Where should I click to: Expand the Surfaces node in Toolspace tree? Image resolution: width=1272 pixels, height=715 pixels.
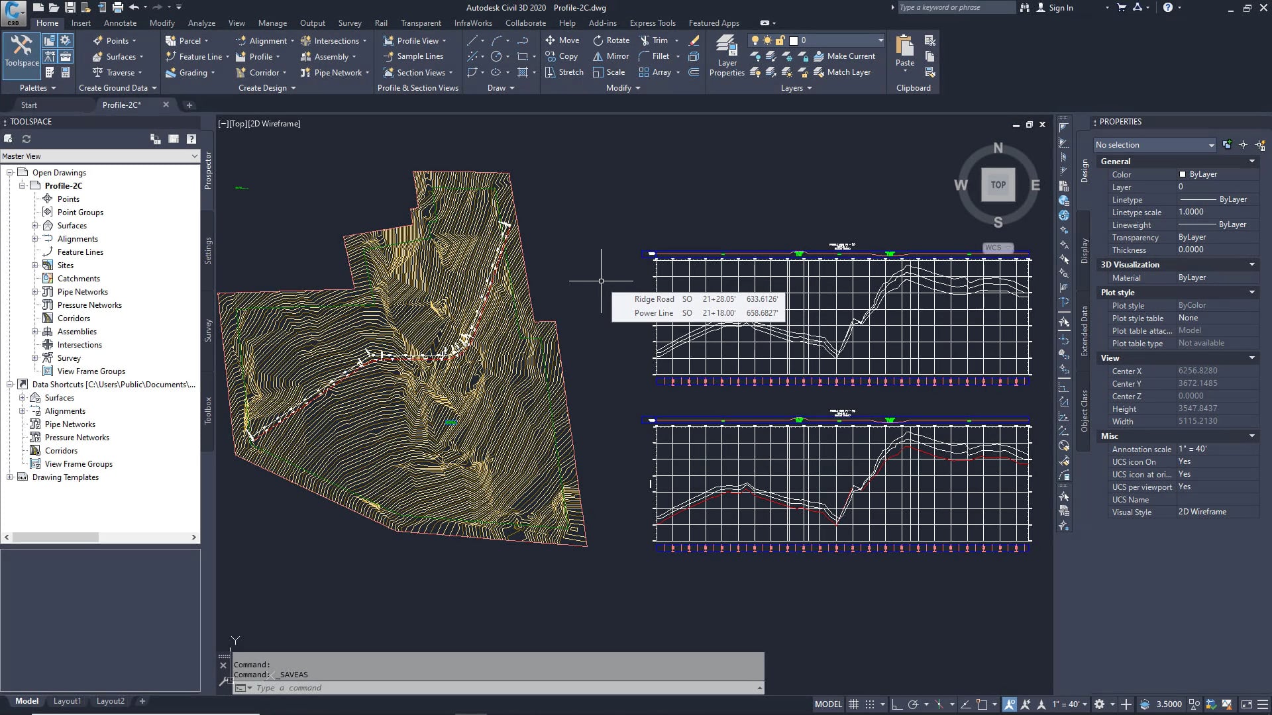tap(36, 225)
